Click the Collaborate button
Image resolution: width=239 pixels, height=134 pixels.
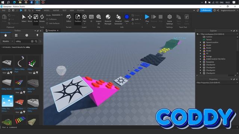click(x=206, y=10)
